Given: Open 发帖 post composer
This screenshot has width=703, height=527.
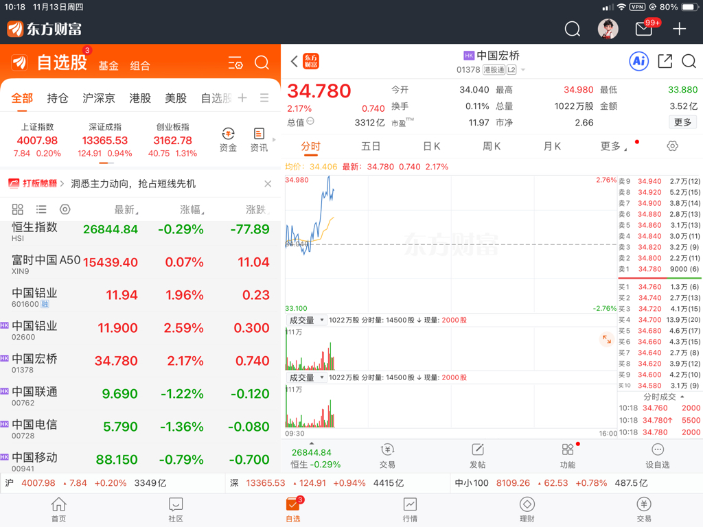Looking at the screenshot, I should [478, 456].
